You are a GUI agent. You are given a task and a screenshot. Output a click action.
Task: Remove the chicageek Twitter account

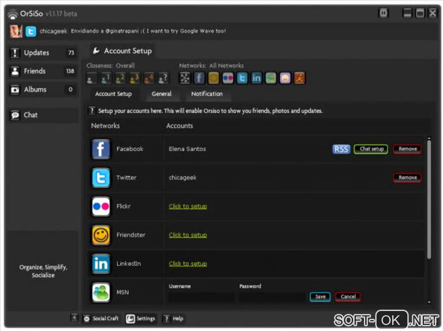pos(407,177)
